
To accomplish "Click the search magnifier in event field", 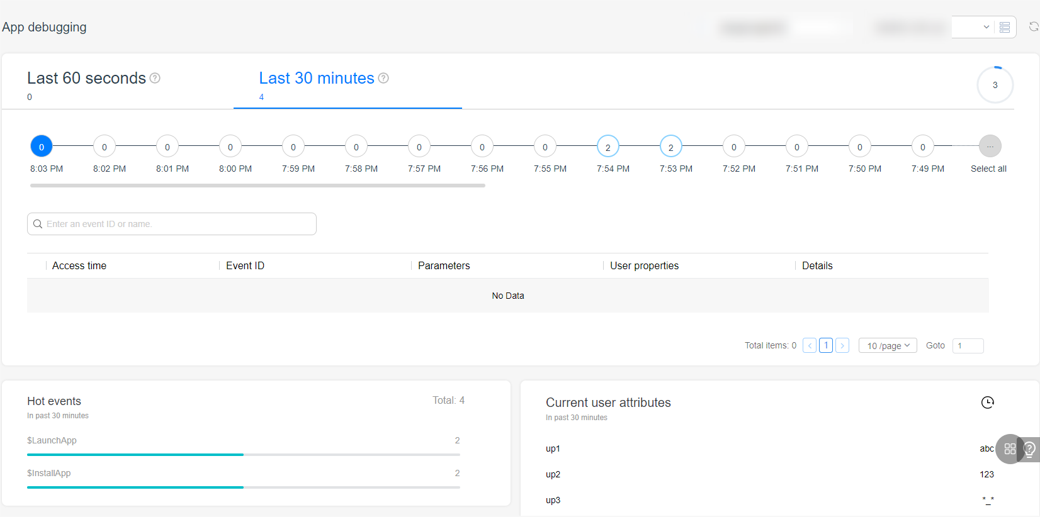I will click(38, 224).
